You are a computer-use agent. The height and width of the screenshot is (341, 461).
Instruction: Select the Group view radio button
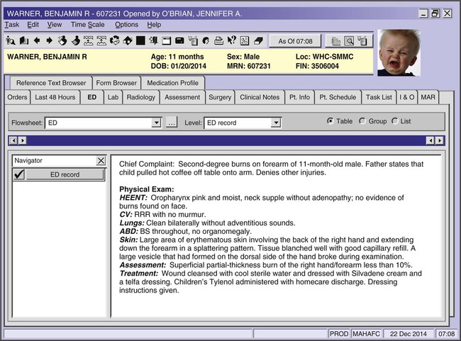click(363, 121)
